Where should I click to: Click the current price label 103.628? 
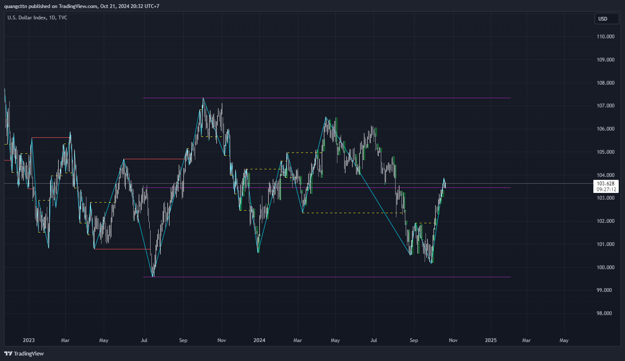(606, 183)
